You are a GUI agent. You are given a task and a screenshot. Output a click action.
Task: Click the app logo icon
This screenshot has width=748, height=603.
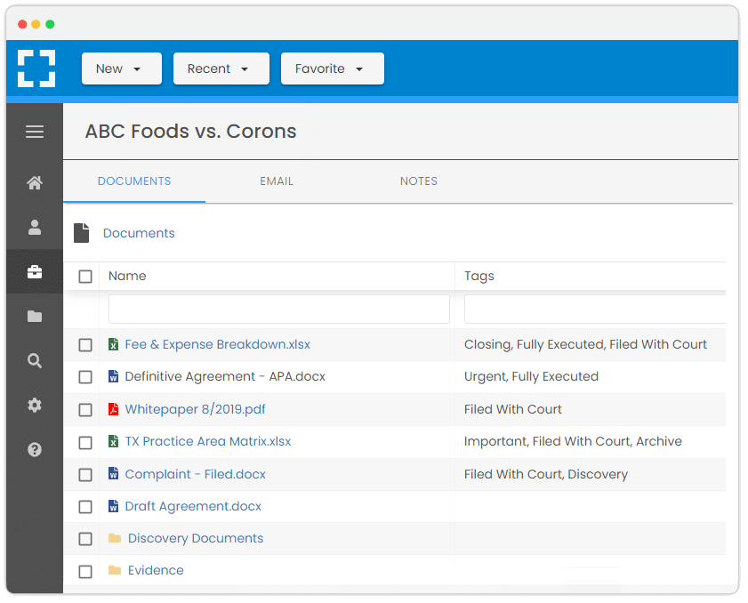[36, 68]
